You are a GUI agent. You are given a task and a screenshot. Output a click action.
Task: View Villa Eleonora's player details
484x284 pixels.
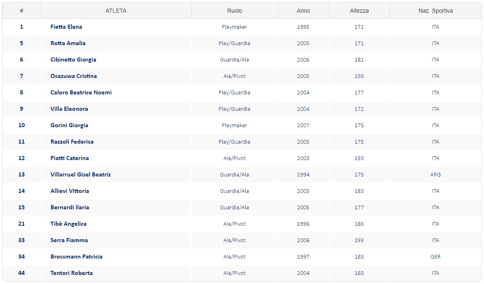click(x=69, y=109)
